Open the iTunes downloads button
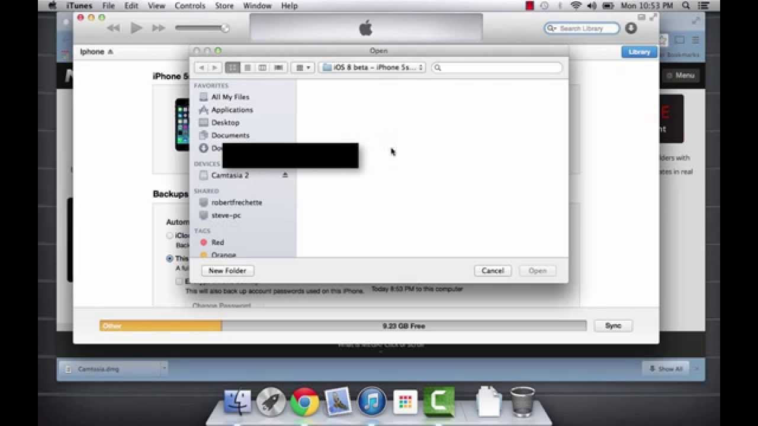This screenshot has height=426, width=758. pos(631,28)
